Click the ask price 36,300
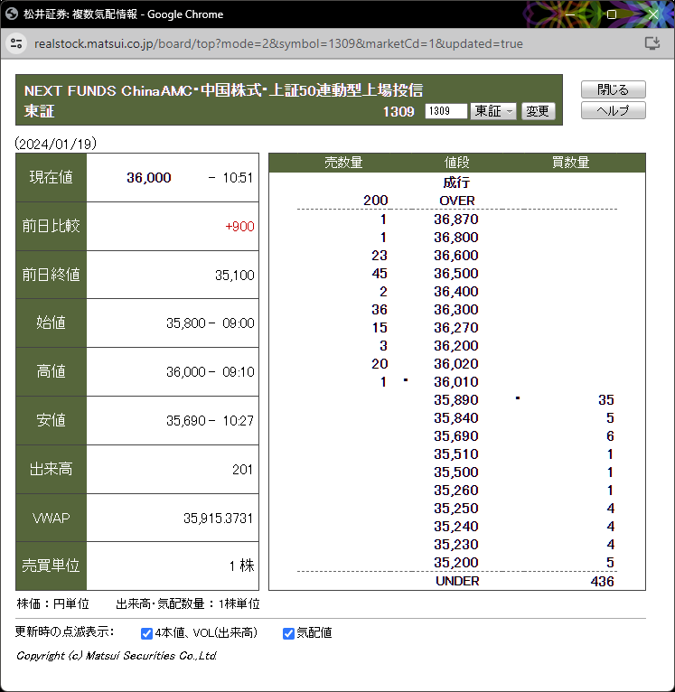Image resolution: width=675 pixels, height=692 pixels. (456, 309)
